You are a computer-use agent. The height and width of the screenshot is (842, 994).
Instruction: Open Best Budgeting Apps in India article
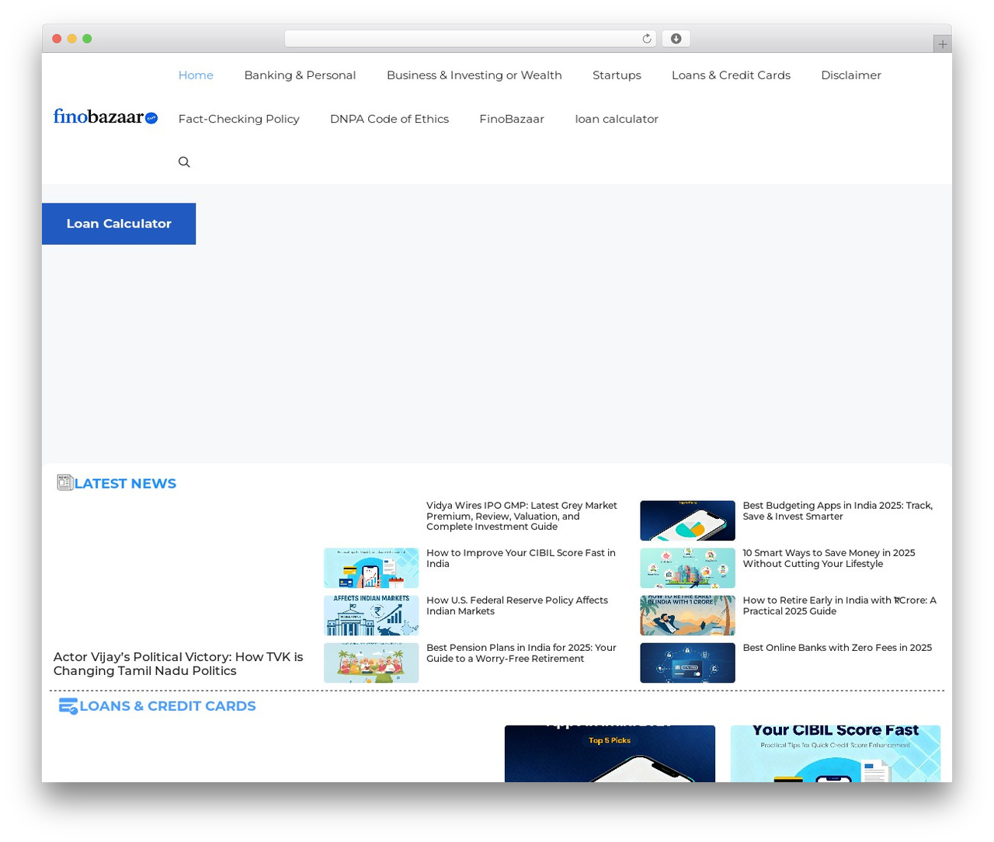coord(838,511)
